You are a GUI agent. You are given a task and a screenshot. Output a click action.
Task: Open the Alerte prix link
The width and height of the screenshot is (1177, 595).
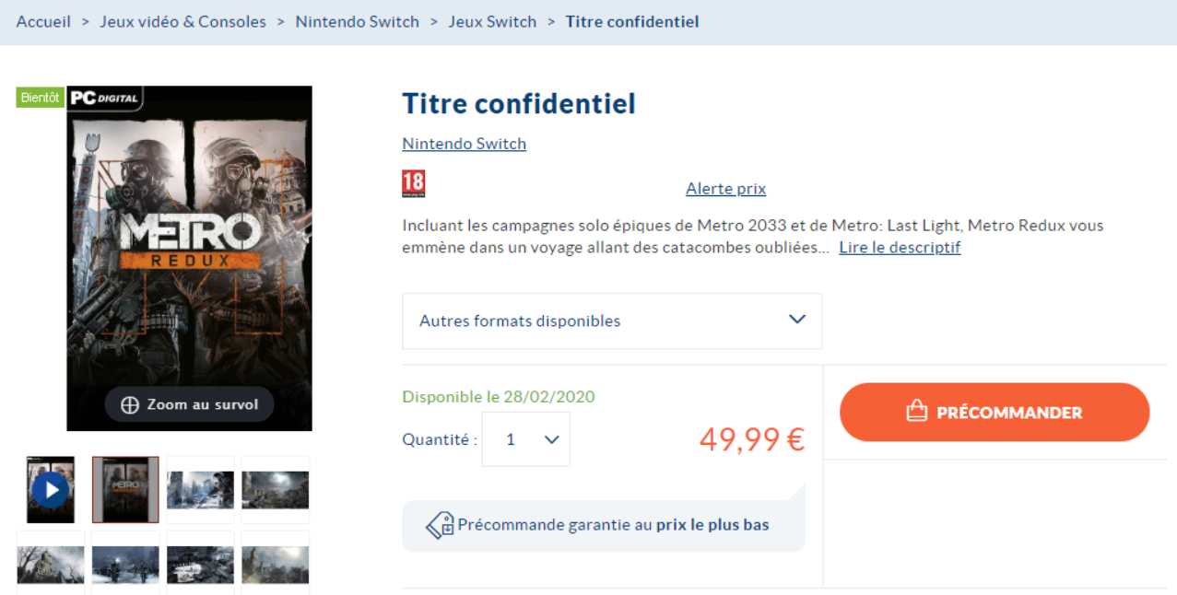tap(725, 189)
